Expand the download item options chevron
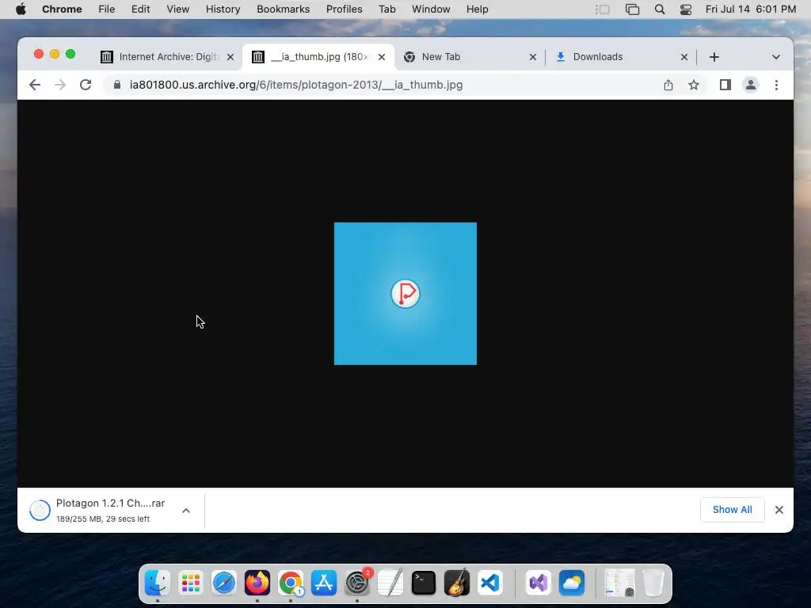Viewport: 811px width, 608px height. click(x=186, y=511)
